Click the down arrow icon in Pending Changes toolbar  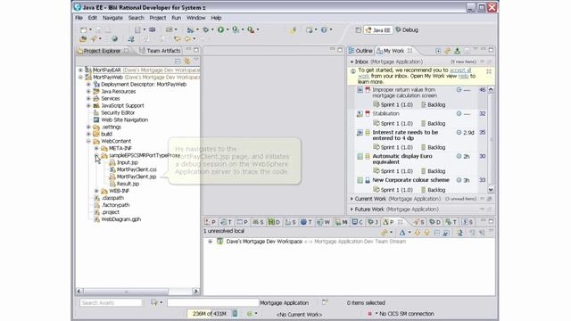tap(418, 232)
